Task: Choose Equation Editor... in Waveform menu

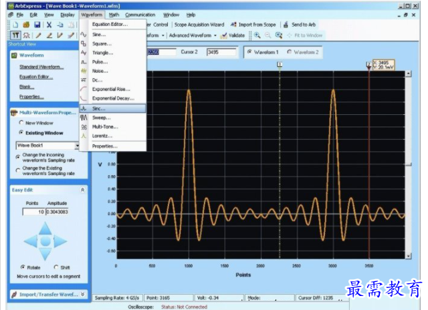Action: (x=113, y=24)
